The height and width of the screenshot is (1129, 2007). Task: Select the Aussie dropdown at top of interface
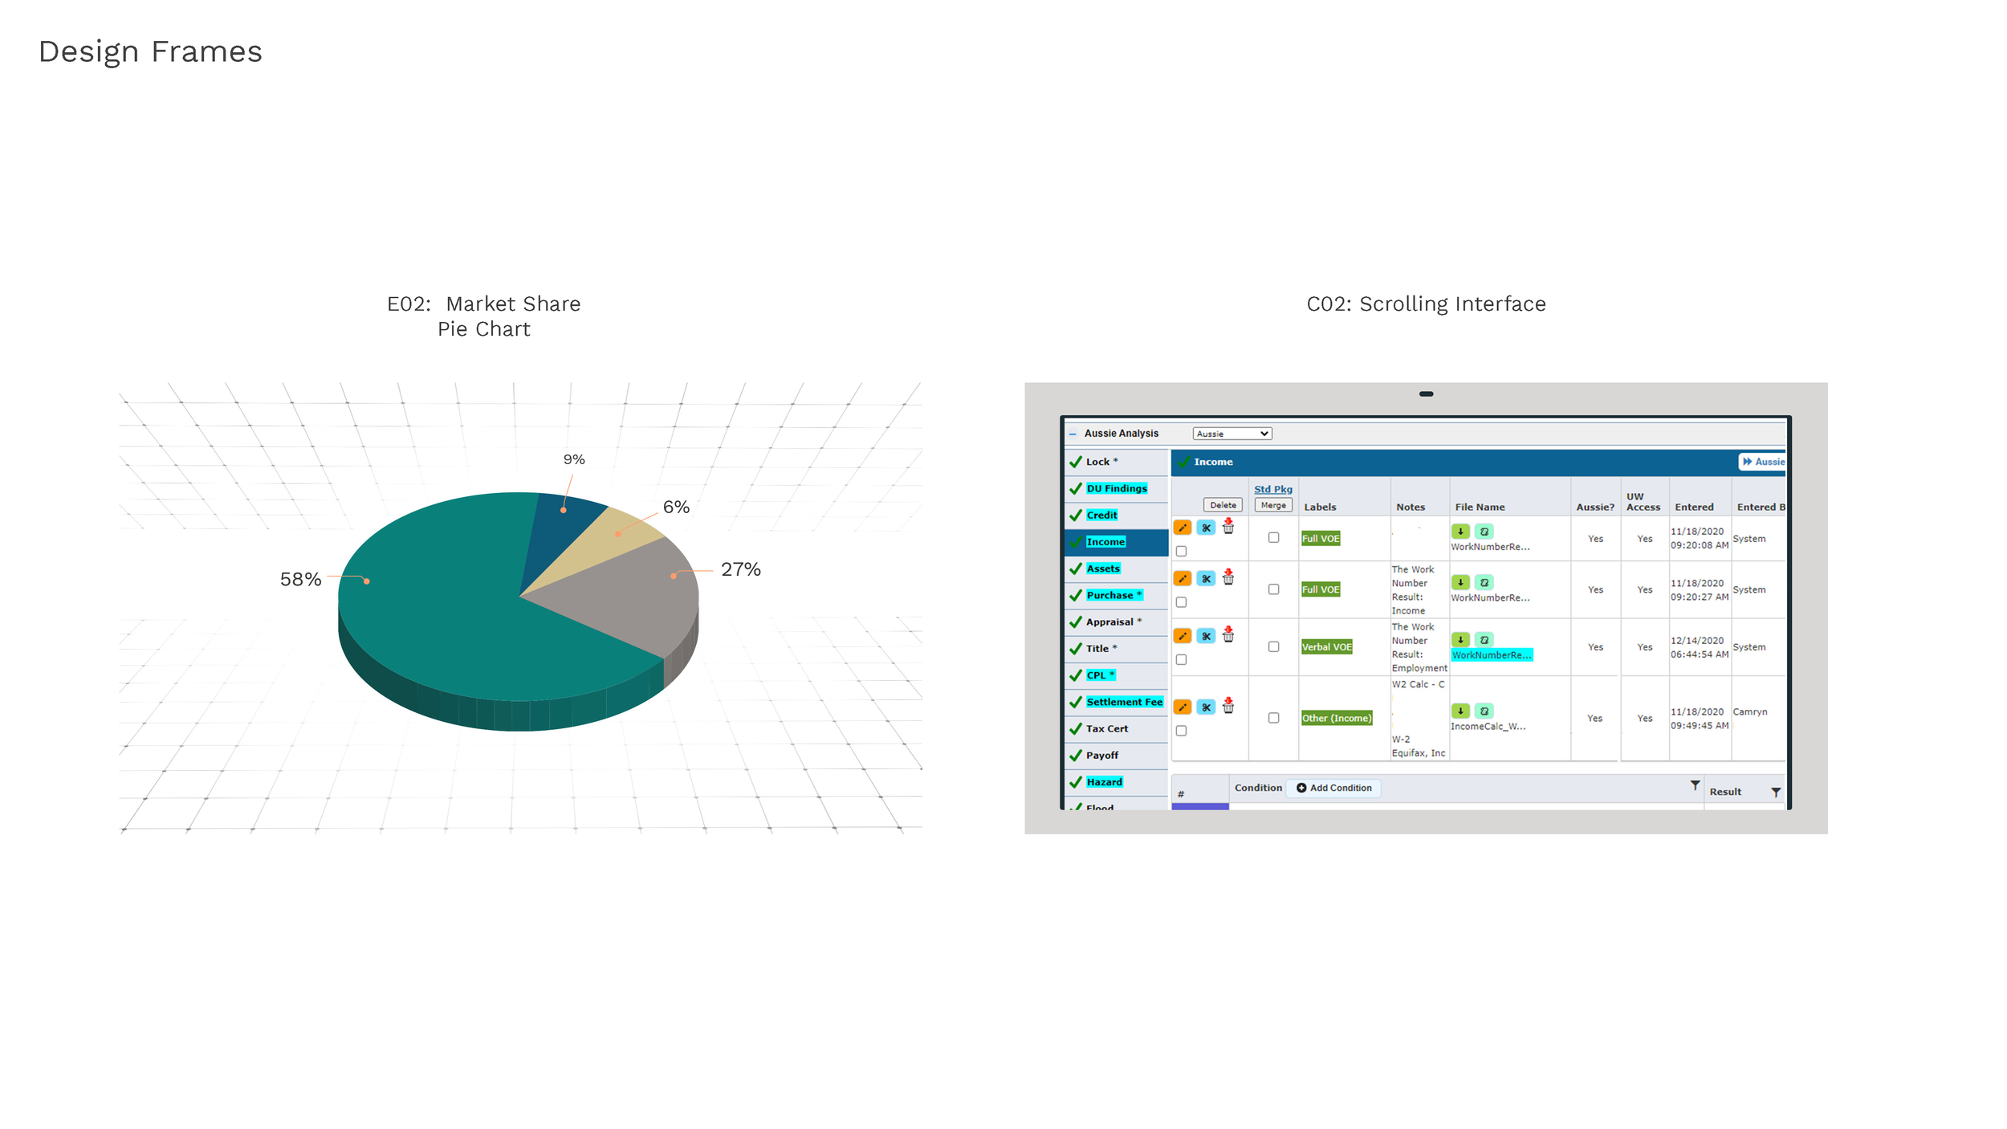[x=1231, y=434]
